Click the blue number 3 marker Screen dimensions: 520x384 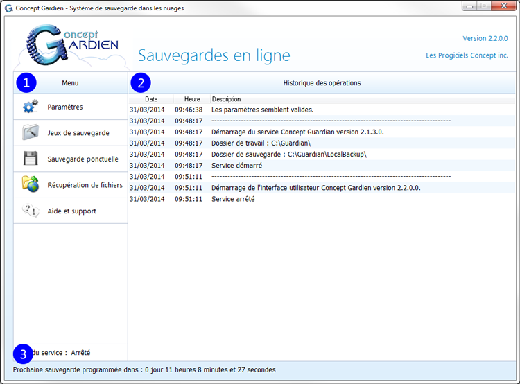coord(24,354)
